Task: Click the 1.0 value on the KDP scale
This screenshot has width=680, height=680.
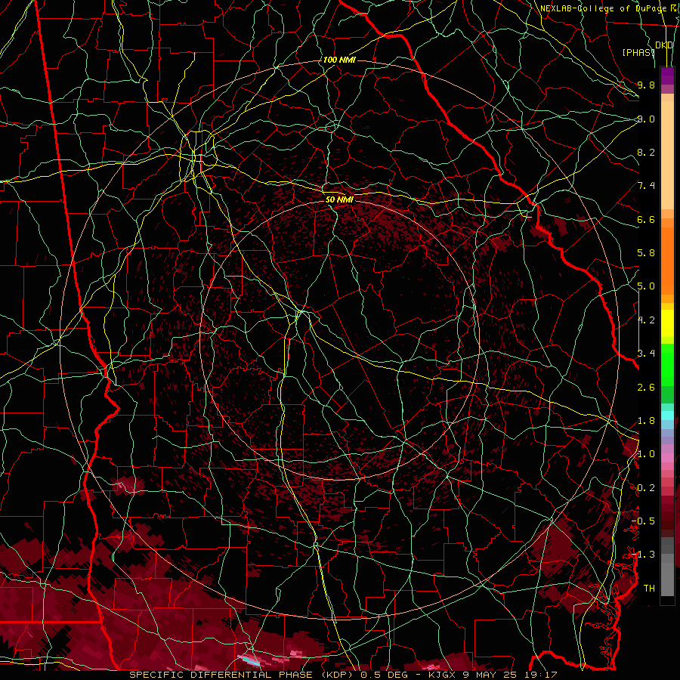Action: pyautogui.click(x=646, y=454)
